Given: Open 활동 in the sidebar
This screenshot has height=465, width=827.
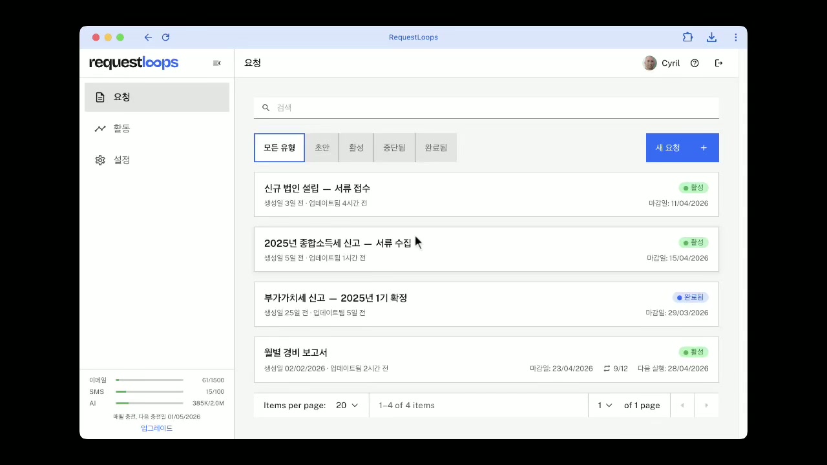Looking at the screenshot, I should coord(121,129).
